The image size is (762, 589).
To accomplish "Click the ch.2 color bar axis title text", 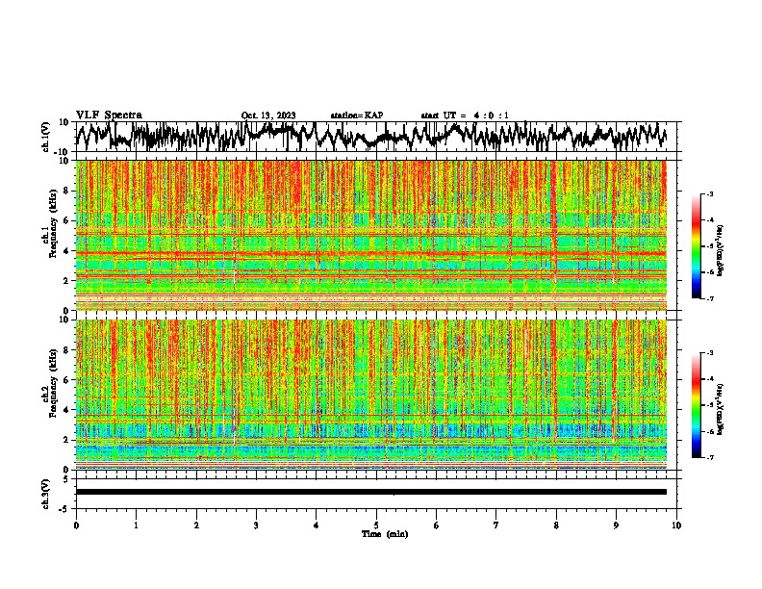I will 722,409.
